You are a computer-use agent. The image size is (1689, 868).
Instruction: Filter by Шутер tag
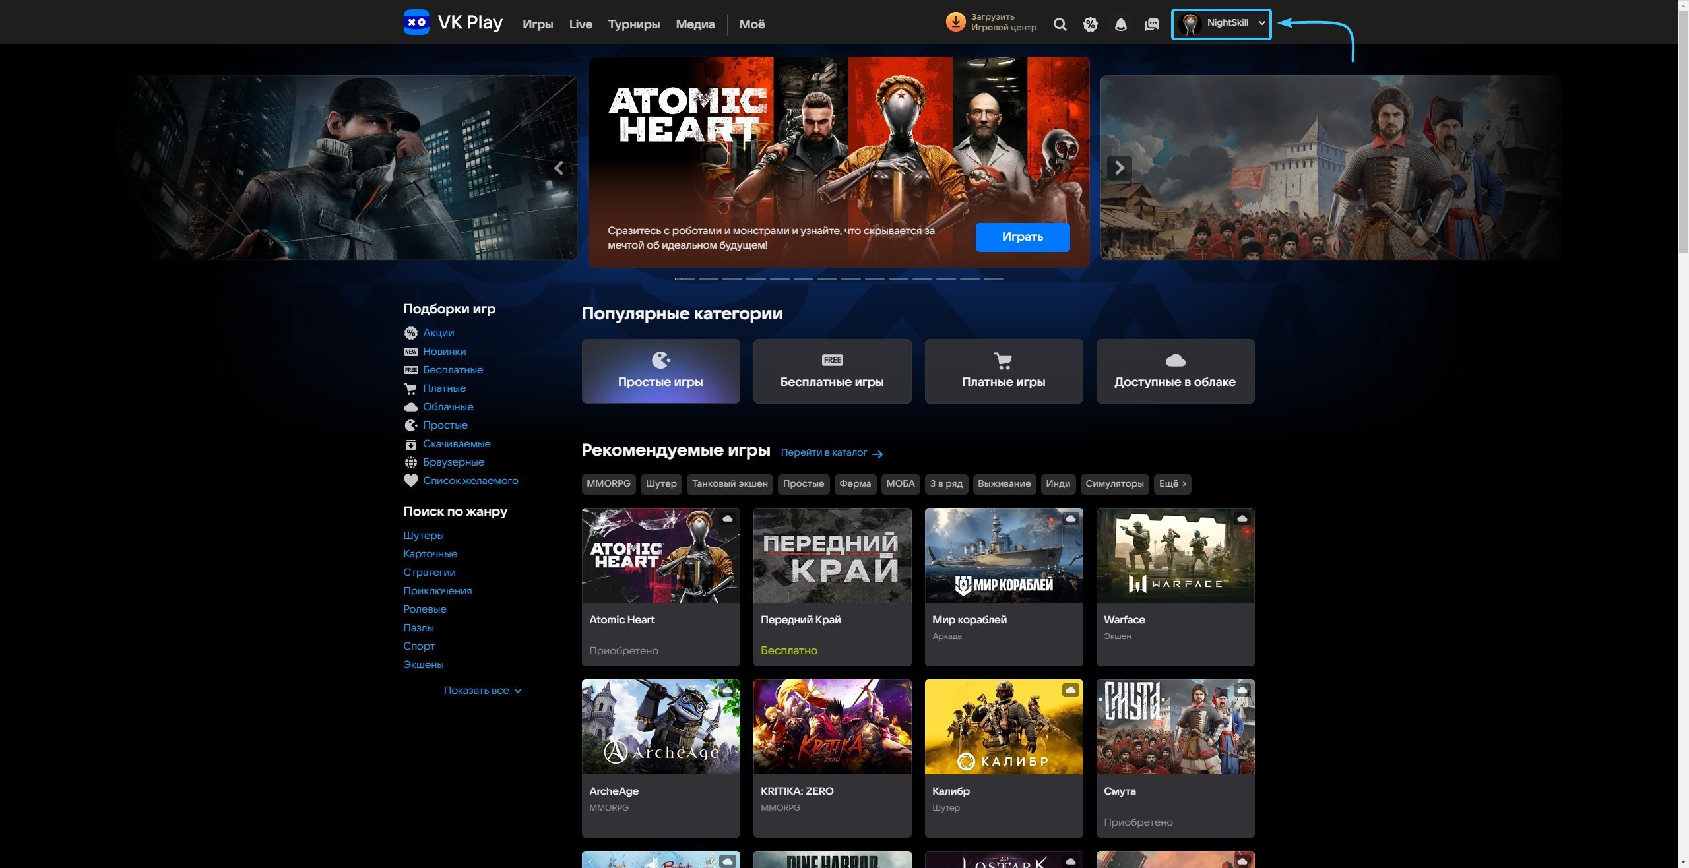coord(661,484)
